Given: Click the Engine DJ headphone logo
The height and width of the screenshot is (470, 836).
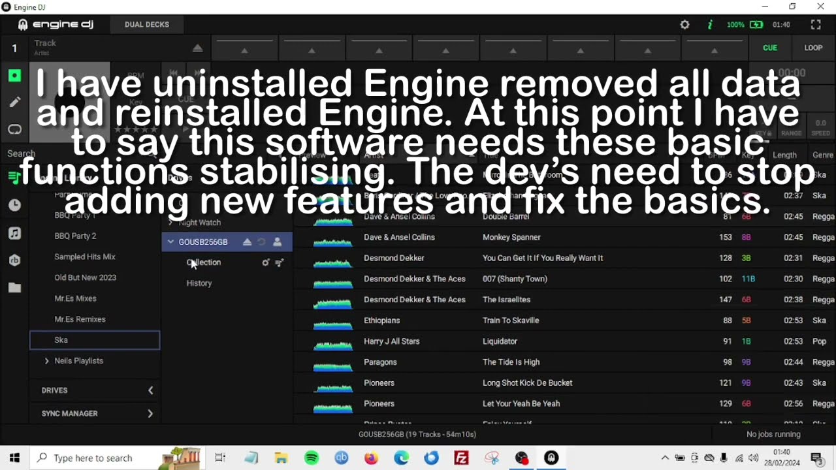Looking at the screenshot, I should coord(23,25).
